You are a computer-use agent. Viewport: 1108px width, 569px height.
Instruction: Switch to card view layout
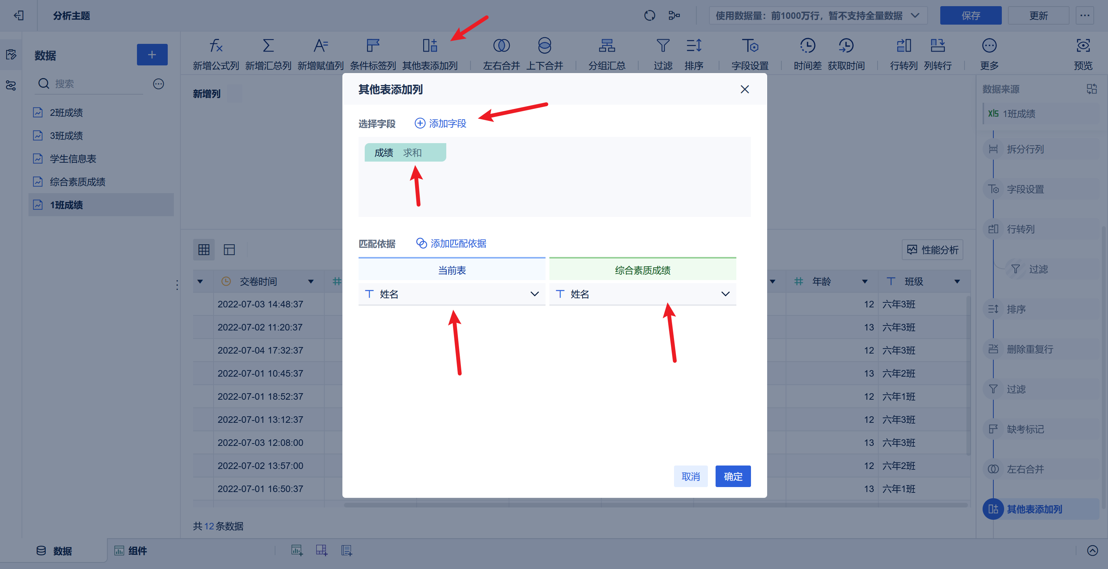229,249
